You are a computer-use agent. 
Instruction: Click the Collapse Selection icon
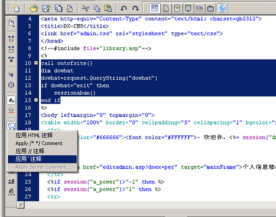pos(11,49)
